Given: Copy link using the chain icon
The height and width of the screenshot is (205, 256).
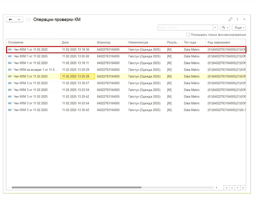Looking at the screenshot, I should (230, 19).
